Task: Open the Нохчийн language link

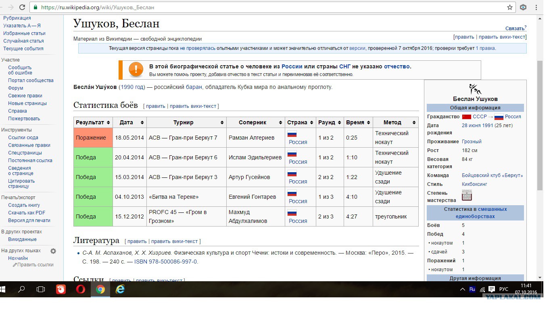Action: (x=18, y=258)
